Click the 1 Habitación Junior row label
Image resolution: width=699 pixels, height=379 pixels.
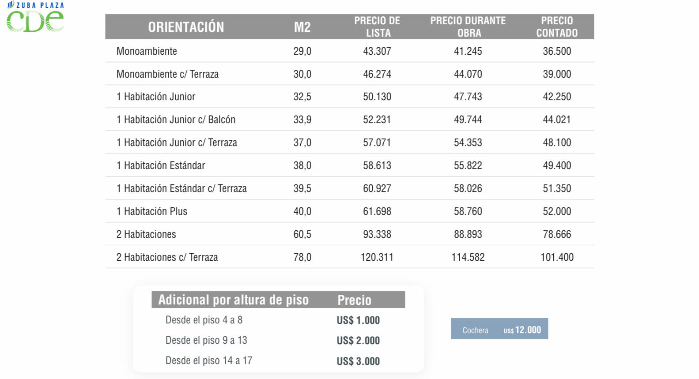[x=156, y=97]
